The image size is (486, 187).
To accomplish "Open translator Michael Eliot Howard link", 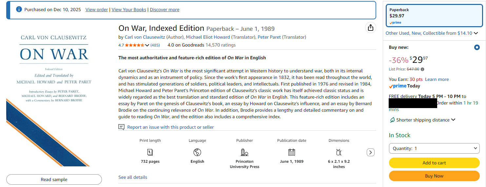I will click(209, 37).
